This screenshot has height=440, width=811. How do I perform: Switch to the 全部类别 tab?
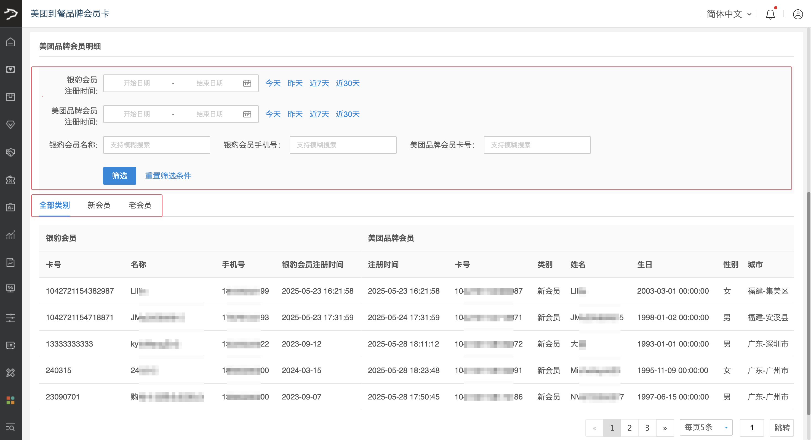click(x=54, y=205)
